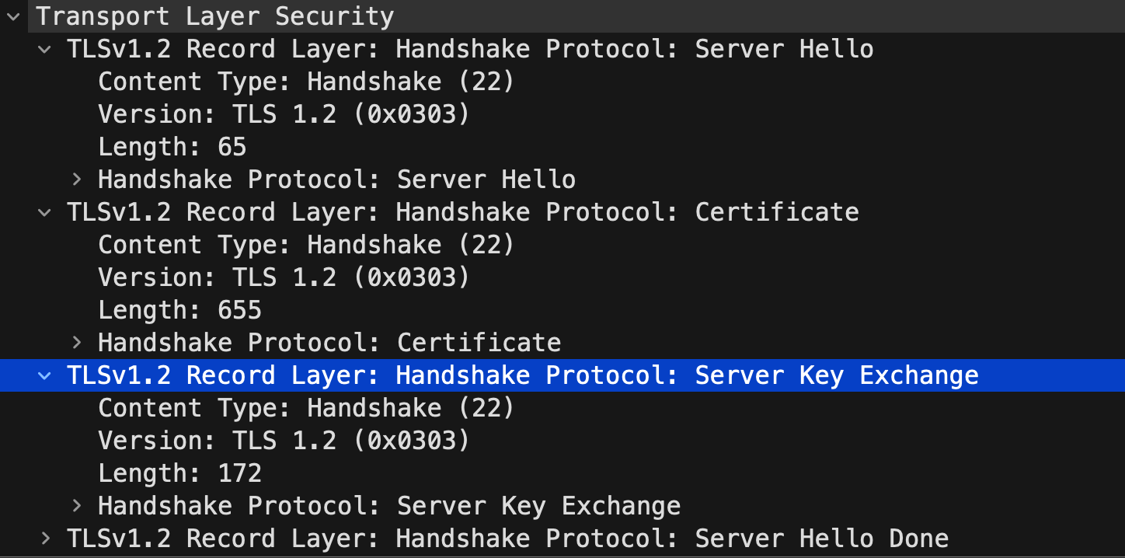
Task: Expand the Handshake Protocol: Server Key Exchange arrow
Action: [x=76, y=506]
